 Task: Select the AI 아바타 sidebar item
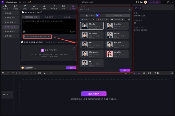(x=10, y=13)
